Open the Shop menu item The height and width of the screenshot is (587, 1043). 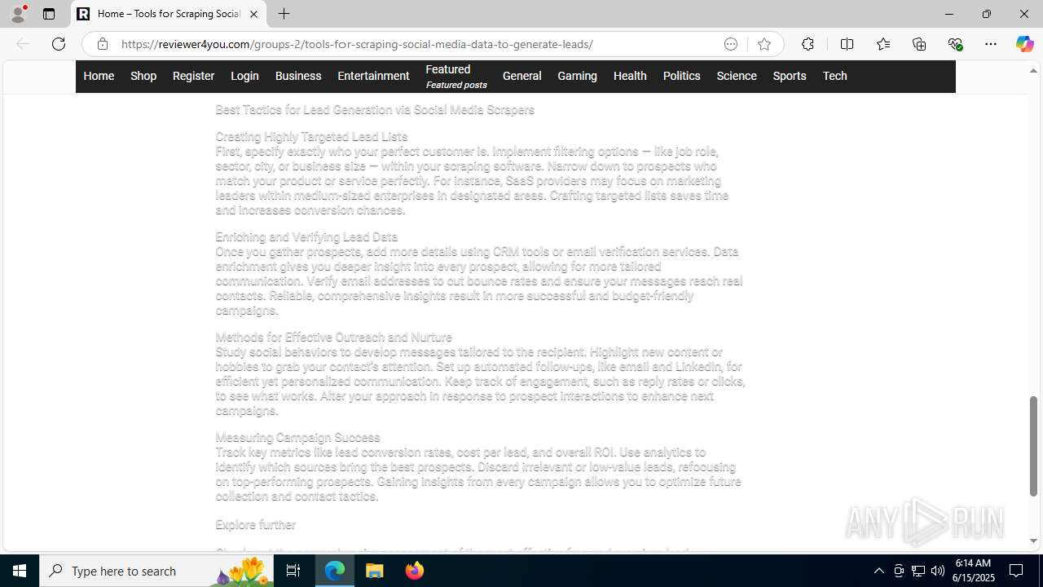pos(143,76)
